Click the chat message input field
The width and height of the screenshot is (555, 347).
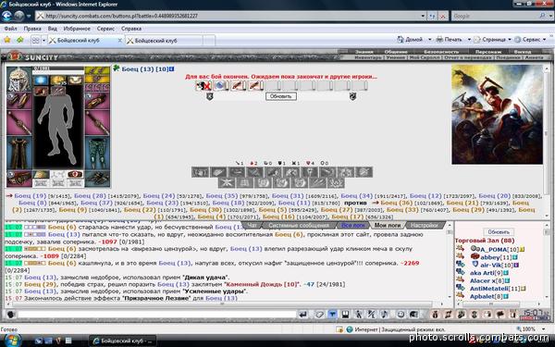(157, 315)
